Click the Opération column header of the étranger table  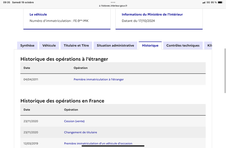coord(81,68)
